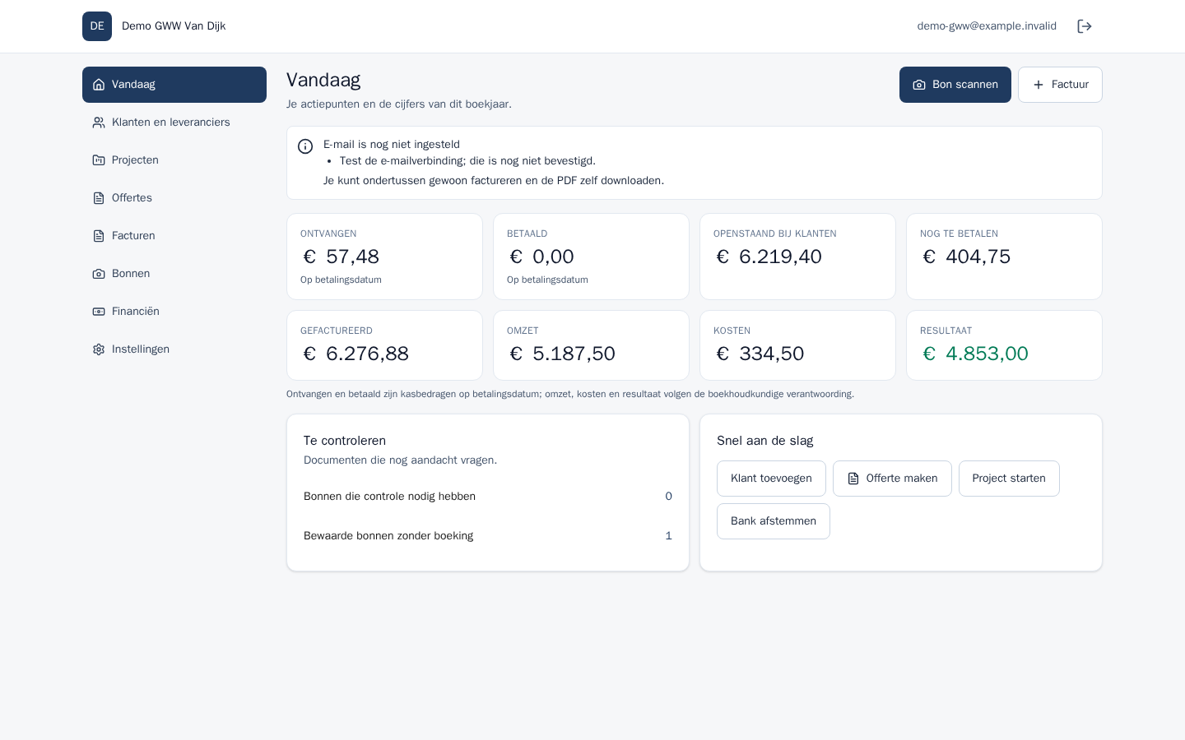Viewport: 1185px width, 740px height.
Task: Click the people icon for Klanten en leveranciers
Action: (x=99, y=123)
